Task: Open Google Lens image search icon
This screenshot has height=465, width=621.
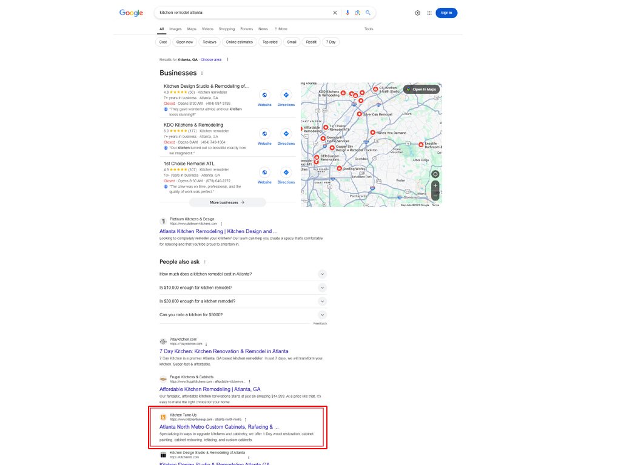Action: (358, 13)
